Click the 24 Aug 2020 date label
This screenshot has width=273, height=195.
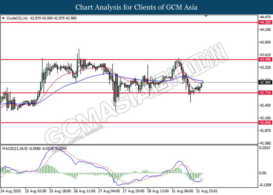coord(11,191)
